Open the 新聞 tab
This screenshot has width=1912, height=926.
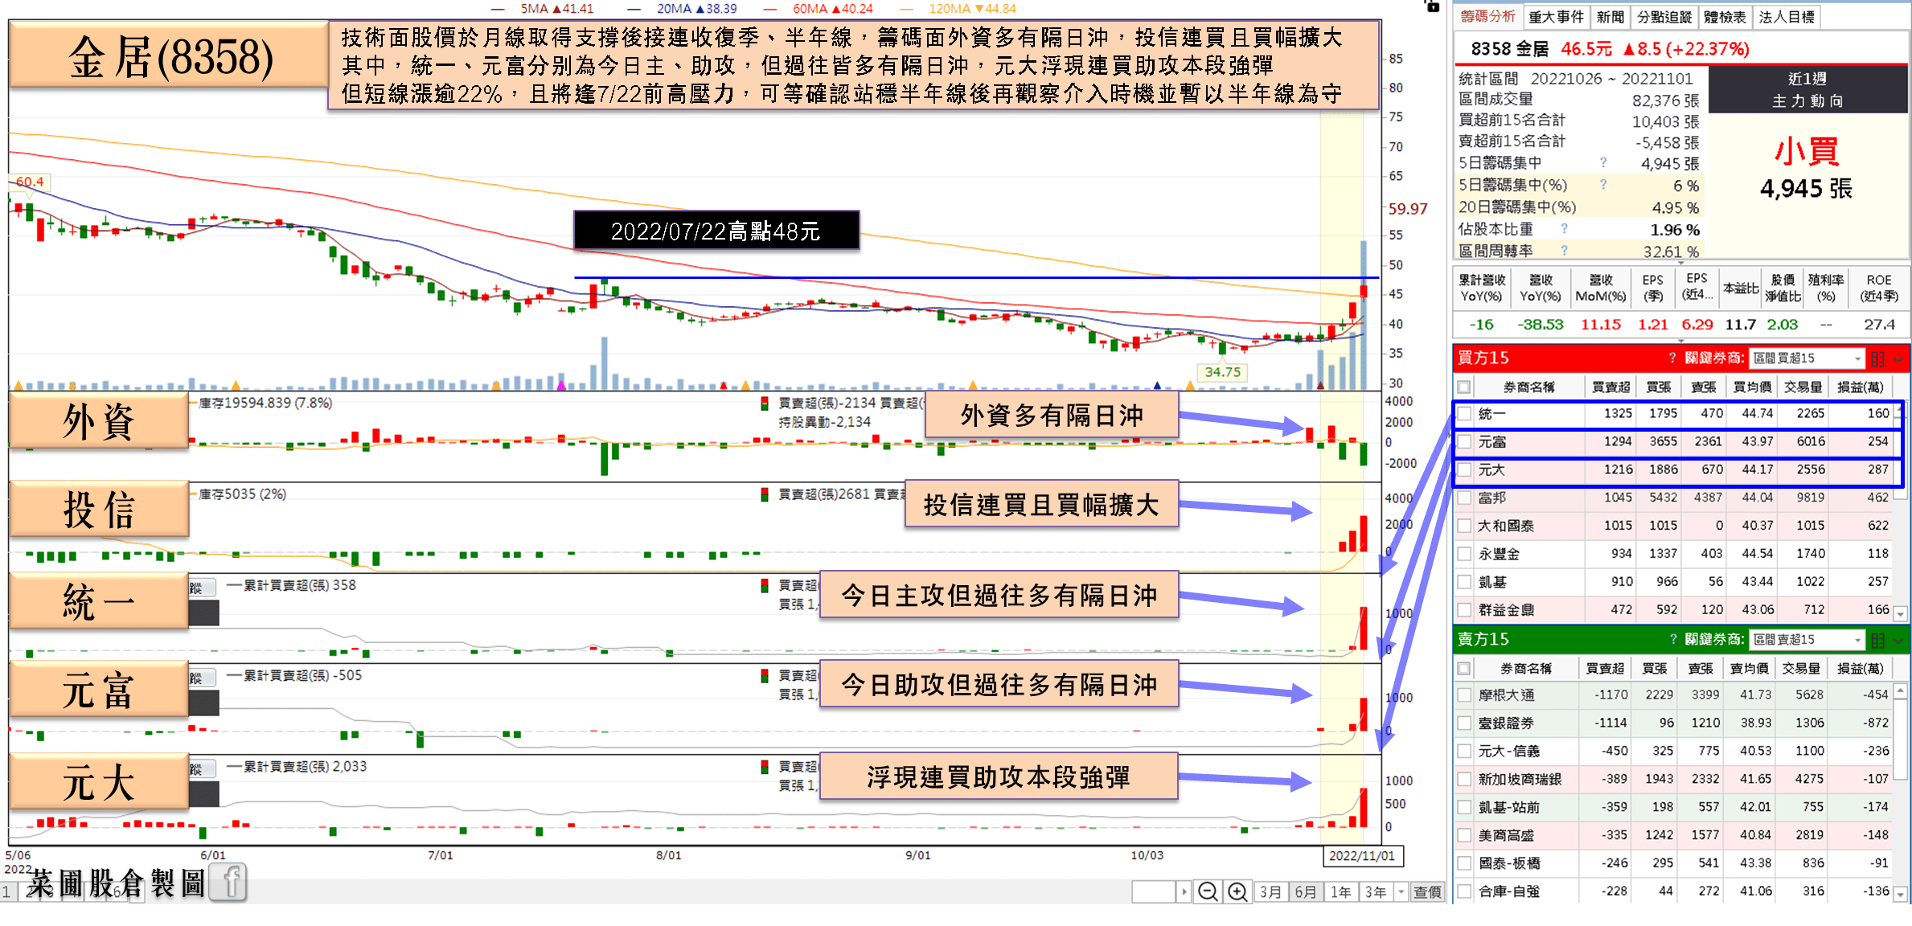1610,17
